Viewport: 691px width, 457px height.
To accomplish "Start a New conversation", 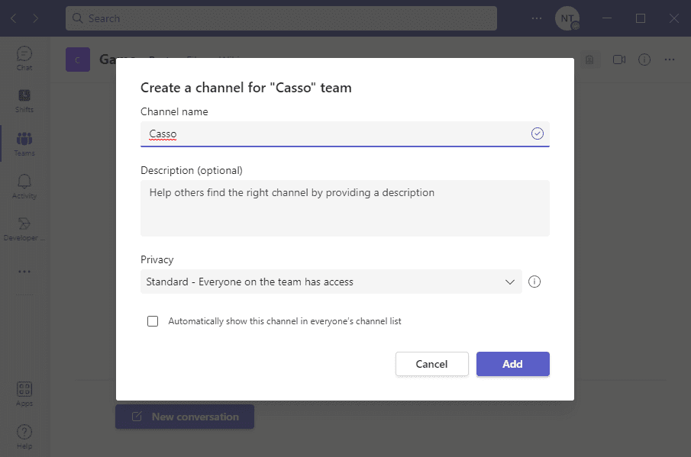I will pos(185,417).
